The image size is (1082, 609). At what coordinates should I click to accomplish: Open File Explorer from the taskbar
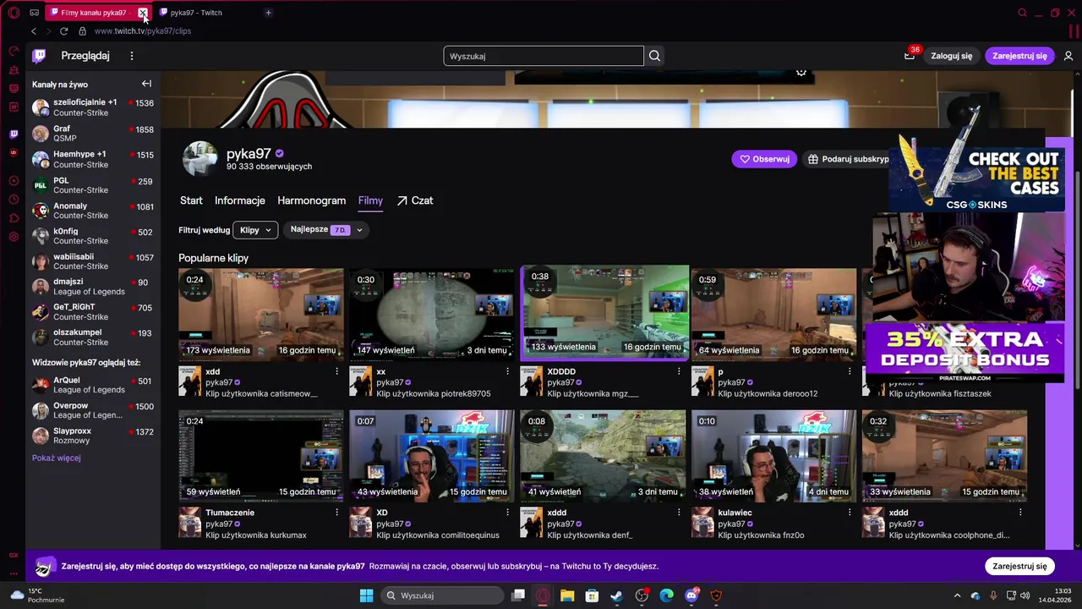coord(567,595)
